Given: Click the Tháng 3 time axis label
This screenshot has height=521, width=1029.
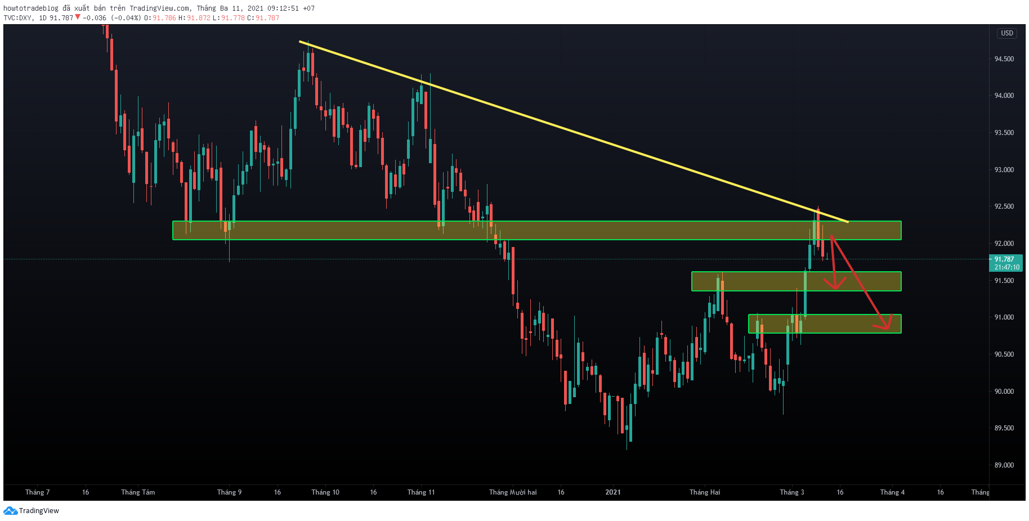Looking at the screenshot, I should pyautogui.click(x=792, y=492).
